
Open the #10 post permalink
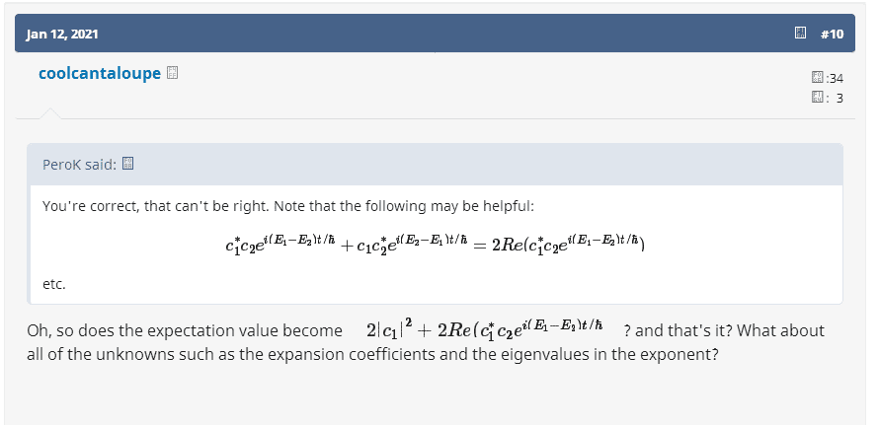[832, 35]
